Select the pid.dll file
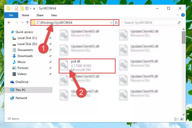This screenshot has width=192, height=128. [x=87, y=66]
